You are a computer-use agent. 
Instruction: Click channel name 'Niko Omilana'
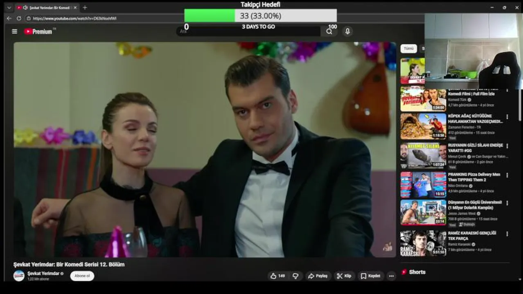[x=458, y=185]
